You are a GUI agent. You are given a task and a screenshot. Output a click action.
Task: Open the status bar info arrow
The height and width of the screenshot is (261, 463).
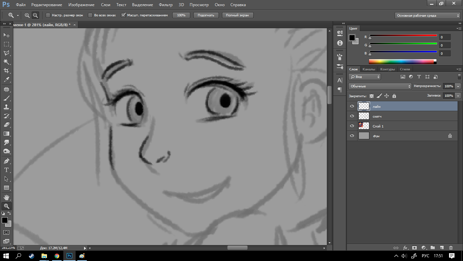[85, 248]
